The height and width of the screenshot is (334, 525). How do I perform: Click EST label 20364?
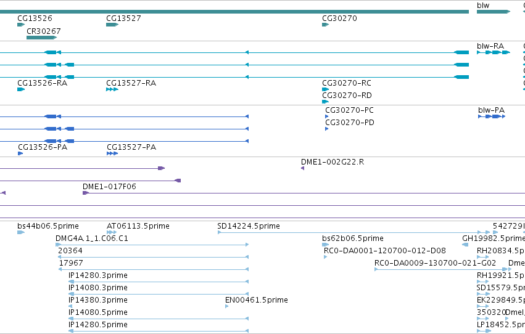pyautogui.click(x=70, y=251)
